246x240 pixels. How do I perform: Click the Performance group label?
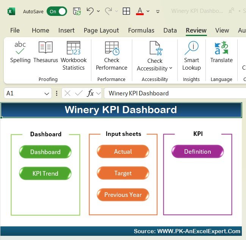click(111, 79)
